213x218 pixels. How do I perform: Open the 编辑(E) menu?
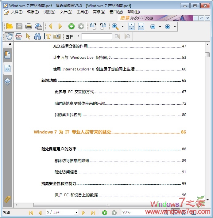(33, 12)
